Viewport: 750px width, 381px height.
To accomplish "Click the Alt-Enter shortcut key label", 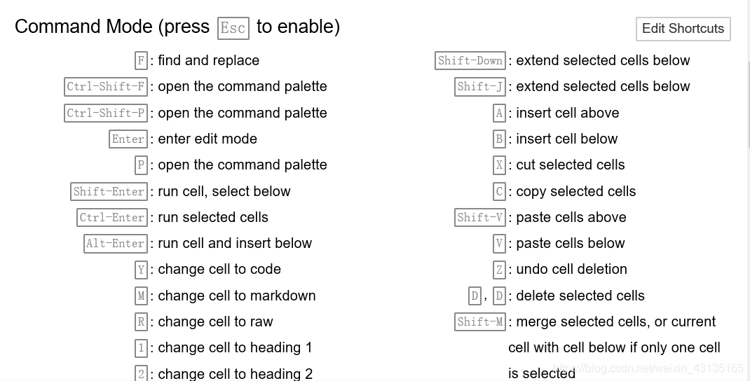I will pyautogui.click(x=115, y=244).
